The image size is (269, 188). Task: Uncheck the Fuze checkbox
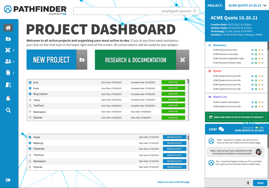[30, 88]
